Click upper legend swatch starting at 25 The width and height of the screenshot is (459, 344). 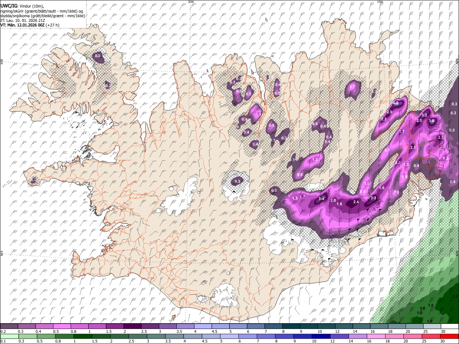click(x=432, y=326)
